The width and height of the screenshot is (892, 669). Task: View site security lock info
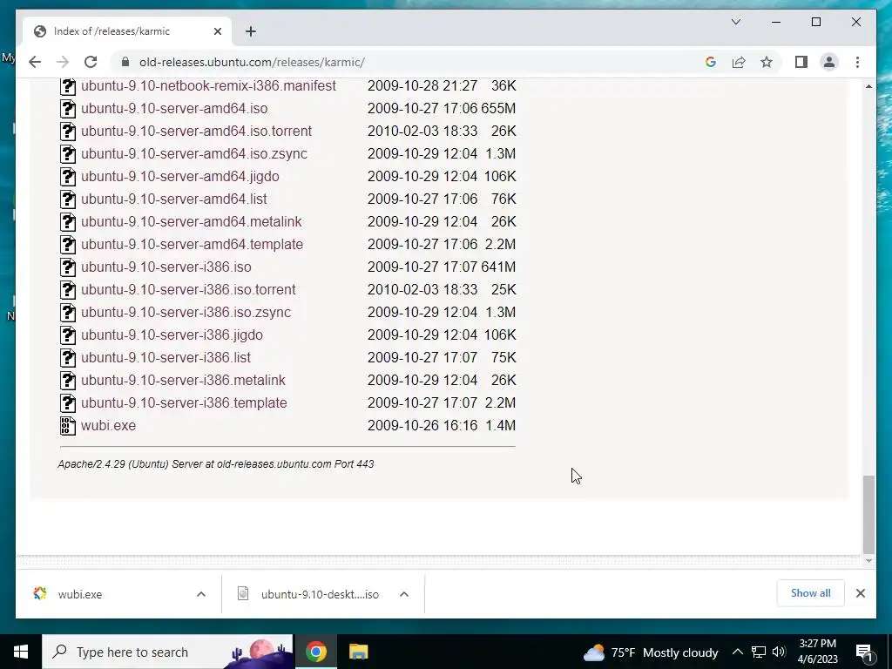(x=125, y=62)
